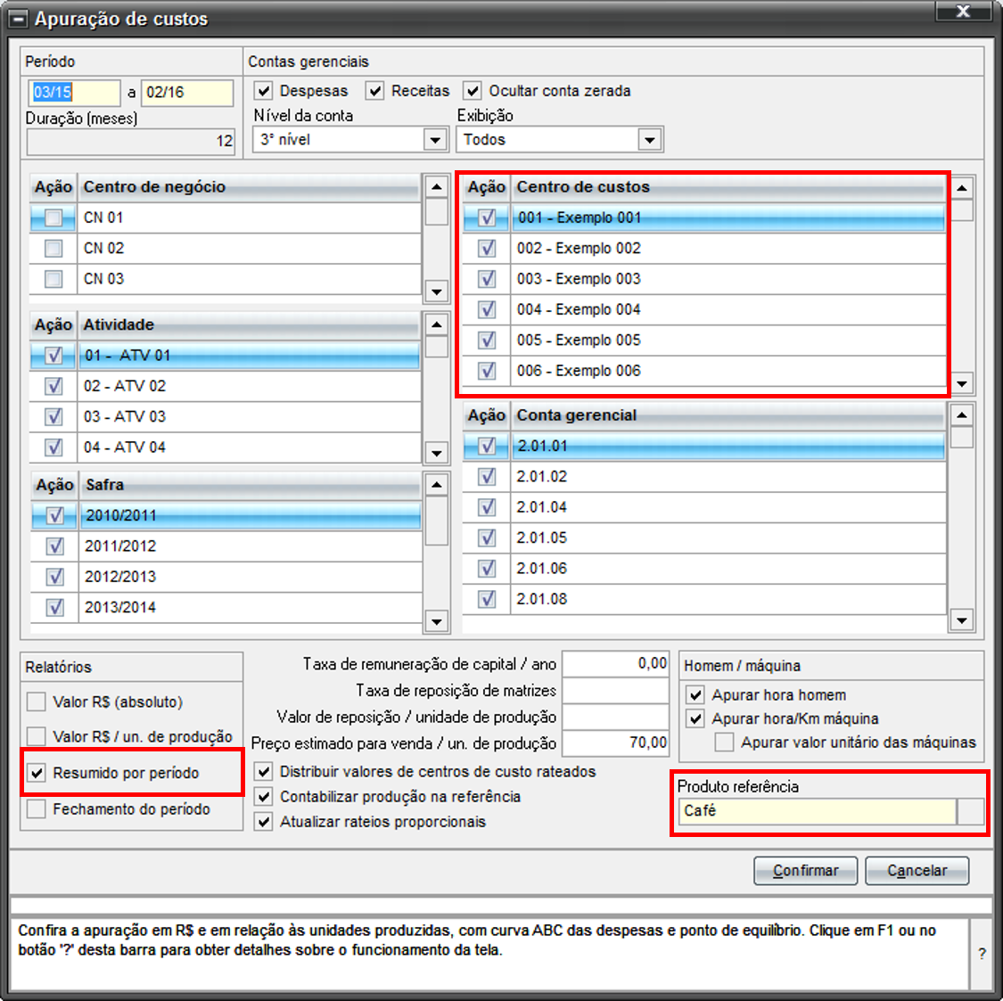Image resolution: width=1003 pixels, height=1001 pixels.
Task: Select account row 2.01.05
Action: [704, 537]
